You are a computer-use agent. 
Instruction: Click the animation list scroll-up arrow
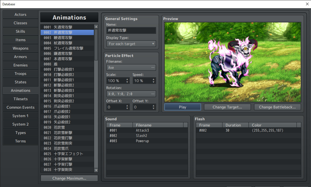[96, 26]
